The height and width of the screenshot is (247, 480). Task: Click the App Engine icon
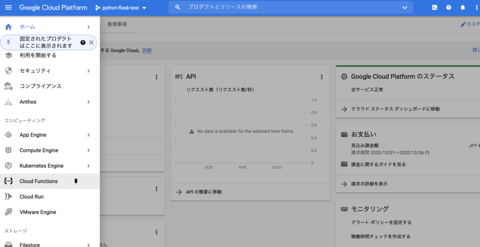pos(8,135)
